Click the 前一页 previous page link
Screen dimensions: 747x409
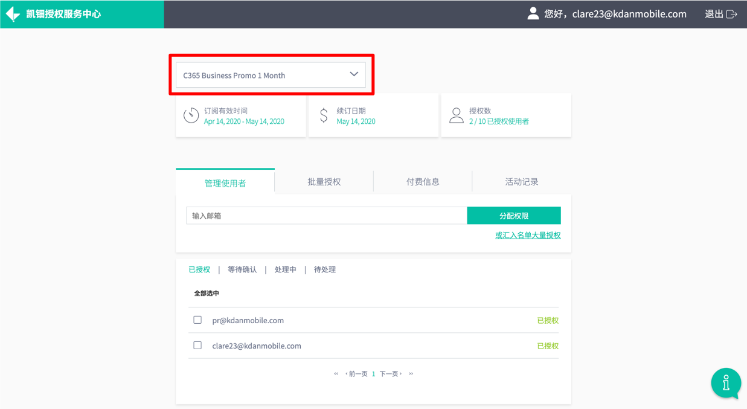357,374
